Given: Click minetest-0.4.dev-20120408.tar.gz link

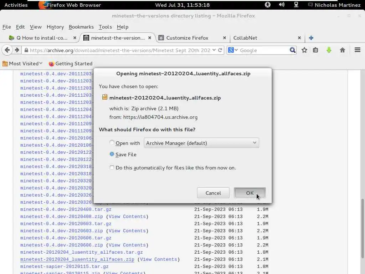Looking at the screenshot, I should tap(66, 209).
